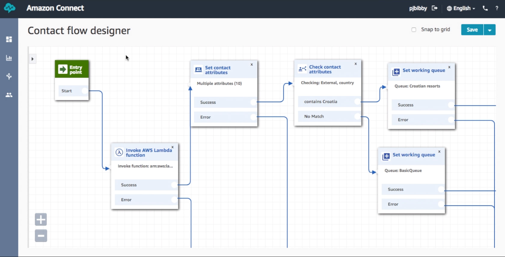Viewport: 505px width, 257px height.
Task: Click the logout icon next to pjbibby
Action: tap(434, 8)
